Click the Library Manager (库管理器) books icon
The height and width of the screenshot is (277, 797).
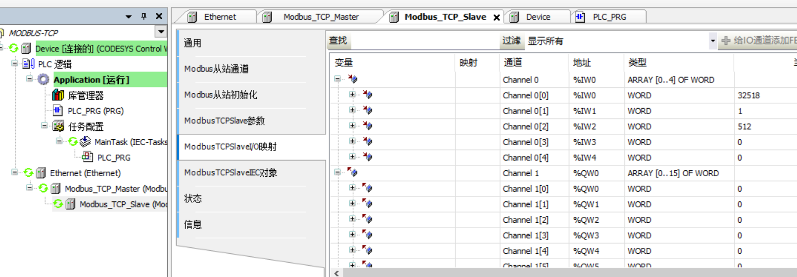click(58, 95)
